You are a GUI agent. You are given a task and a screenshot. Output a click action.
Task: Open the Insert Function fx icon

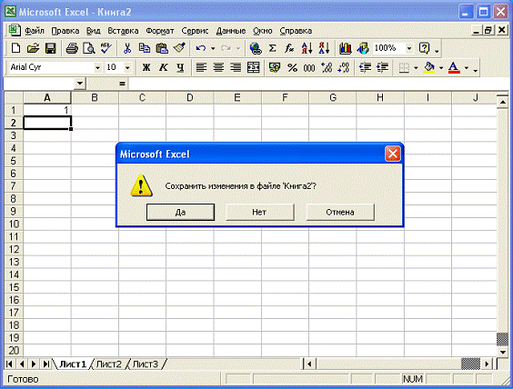pyautogui.click(x=289, y=48)
